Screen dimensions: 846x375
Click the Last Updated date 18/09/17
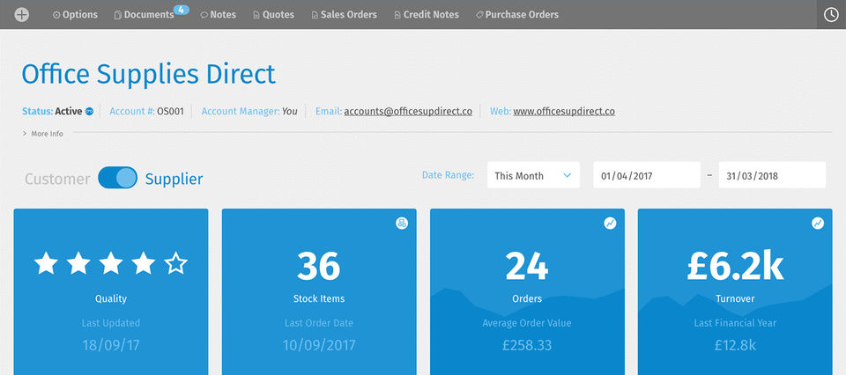click(x=111, y=345)
